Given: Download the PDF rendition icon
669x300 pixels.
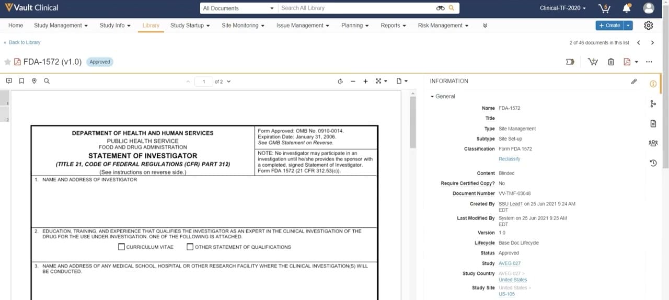Looking at the screenshot, I should (x=627, y=62).
